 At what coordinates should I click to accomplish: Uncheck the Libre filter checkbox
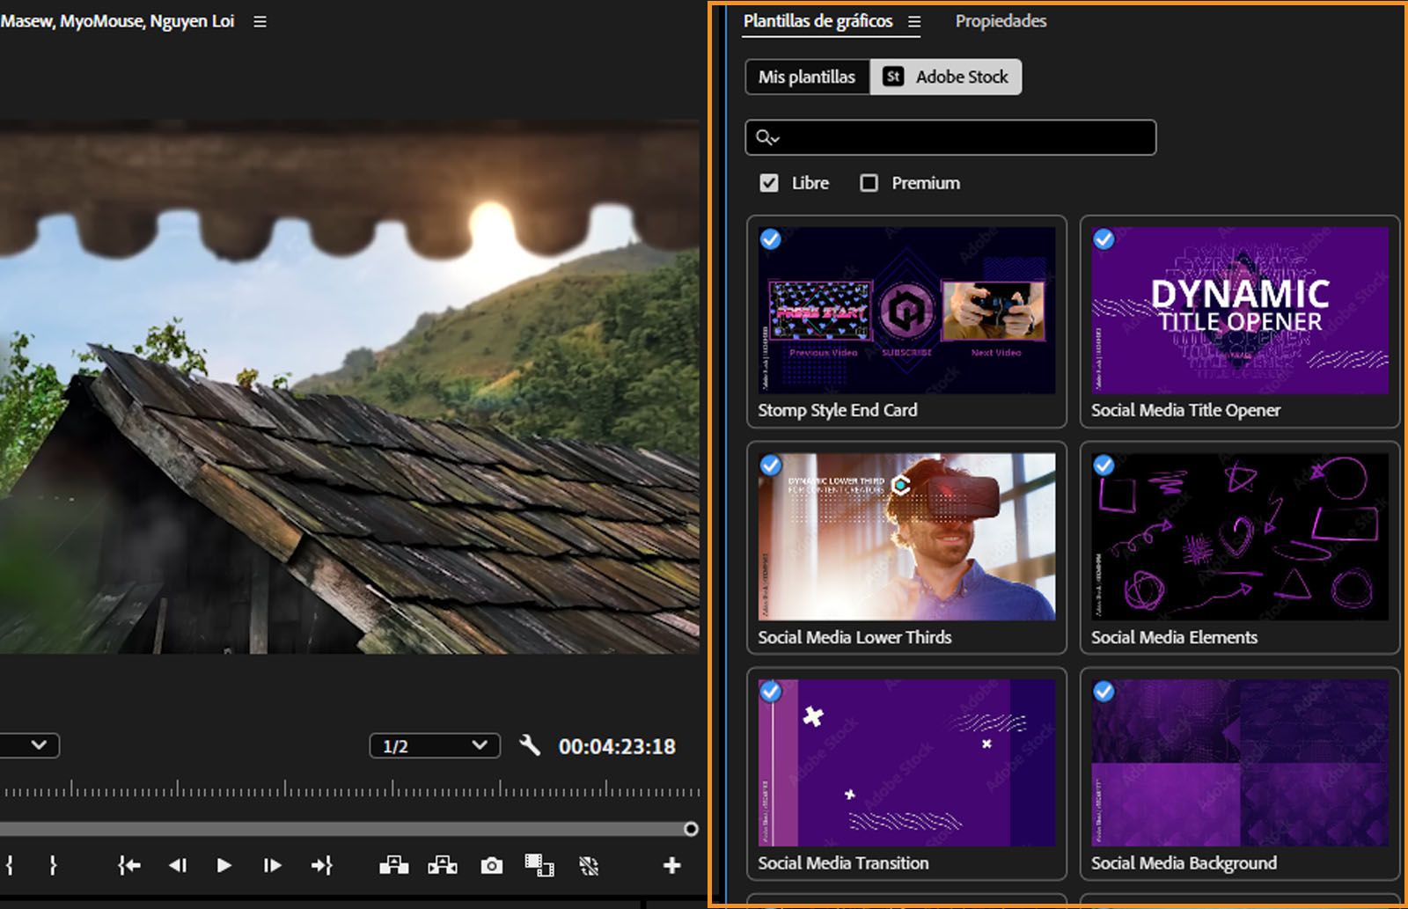769,183
